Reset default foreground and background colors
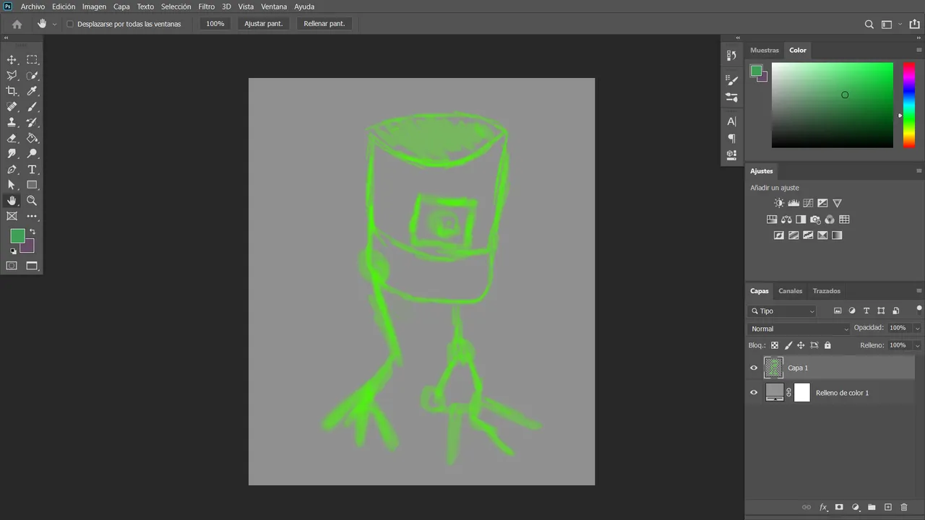Screen dimensions: 925x520 pos(13,251)
